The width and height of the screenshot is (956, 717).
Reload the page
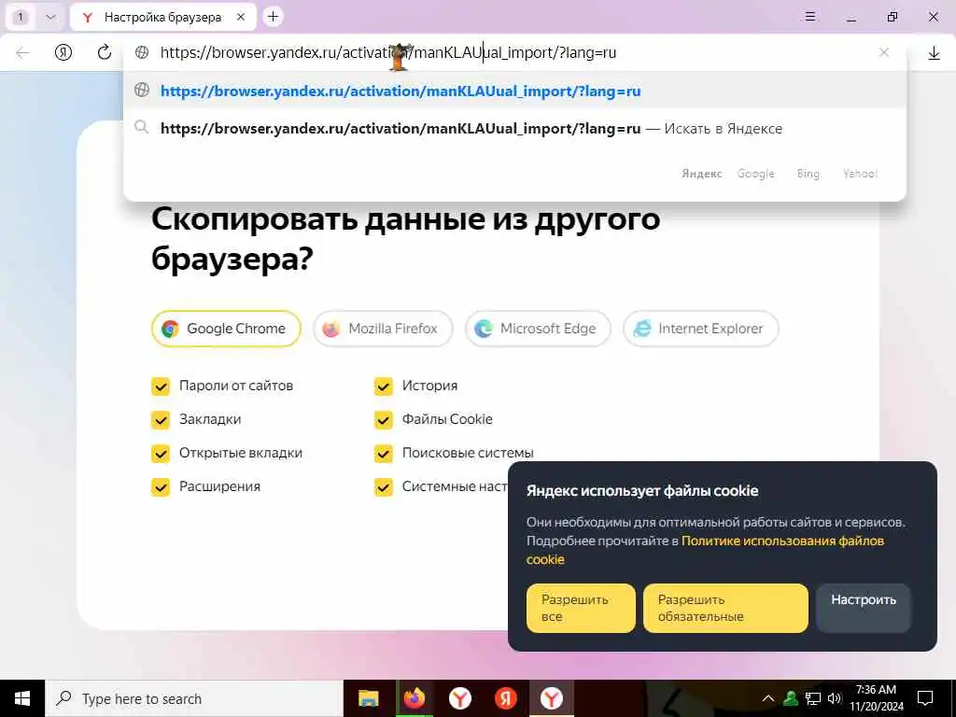(105, 52)
